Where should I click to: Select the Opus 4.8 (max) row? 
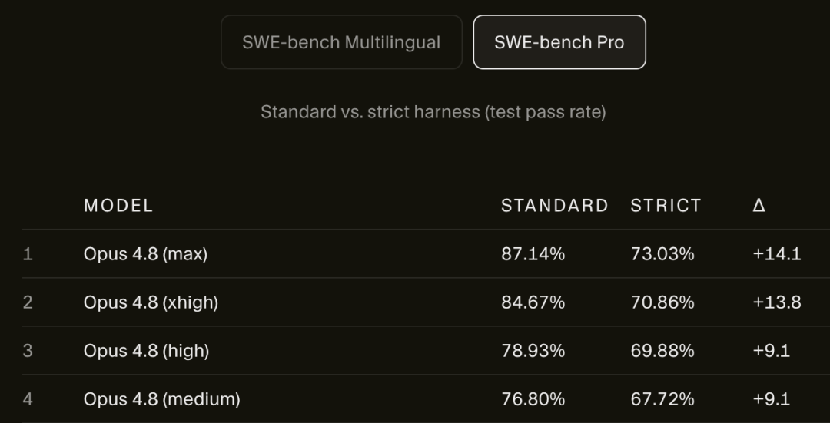pyautogui.click(x=426, y=254)
